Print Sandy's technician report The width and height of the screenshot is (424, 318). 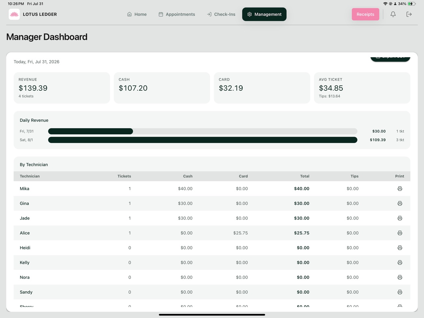pyautogui.click(x=400, y=292)
